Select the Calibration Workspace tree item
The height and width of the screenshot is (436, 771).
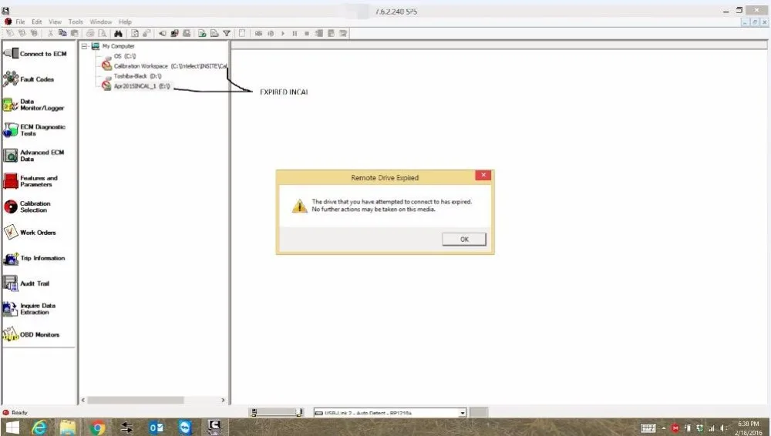pyautogui.click(x=170, y=66)
